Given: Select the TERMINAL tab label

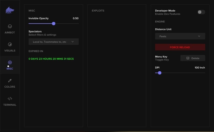Looking at the screenshot, I should 10,105.
